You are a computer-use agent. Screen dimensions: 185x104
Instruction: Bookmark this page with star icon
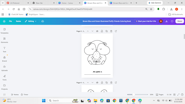[x=151, y=9]
